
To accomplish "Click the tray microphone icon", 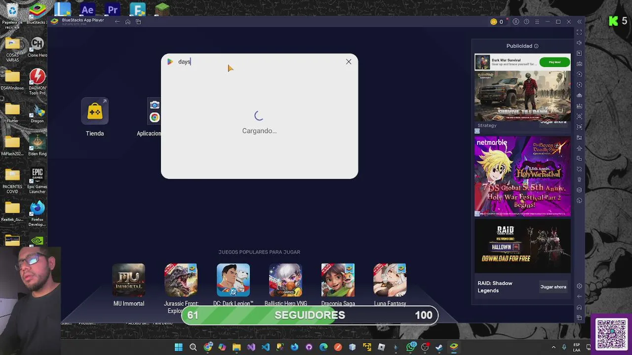I will pyautogui.click(x=564, y=347).
